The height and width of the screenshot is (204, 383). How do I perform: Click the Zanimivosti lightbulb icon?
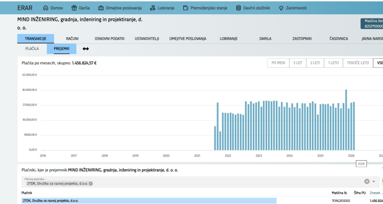[281, 8]
